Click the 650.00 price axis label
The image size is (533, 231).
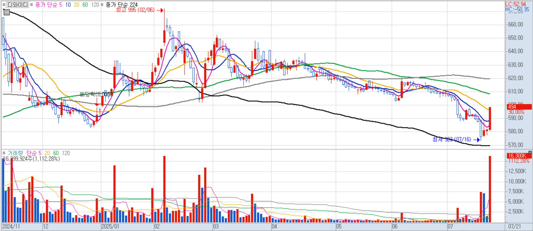coord(516,38)
